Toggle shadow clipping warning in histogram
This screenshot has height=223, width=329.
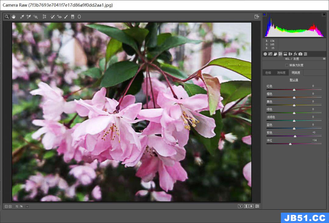point(264,14)
